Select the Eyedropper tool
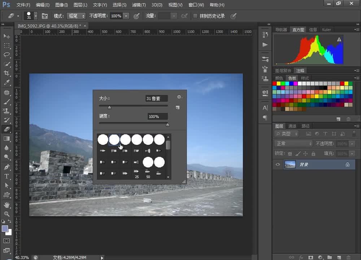 coord(6,82)
